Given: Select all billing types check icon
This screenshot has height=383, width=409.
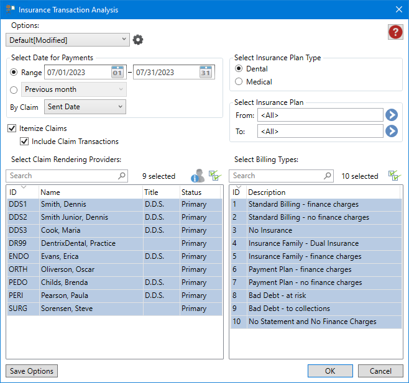Looking at the screenshot, I should click(395, 176).
